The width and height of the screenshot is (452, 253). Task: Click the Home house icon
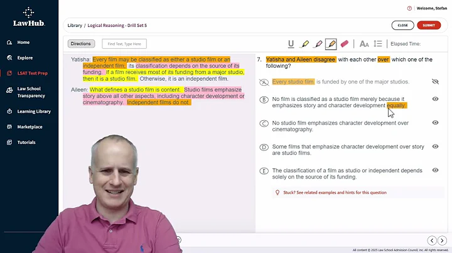click(x=9, y=42)
